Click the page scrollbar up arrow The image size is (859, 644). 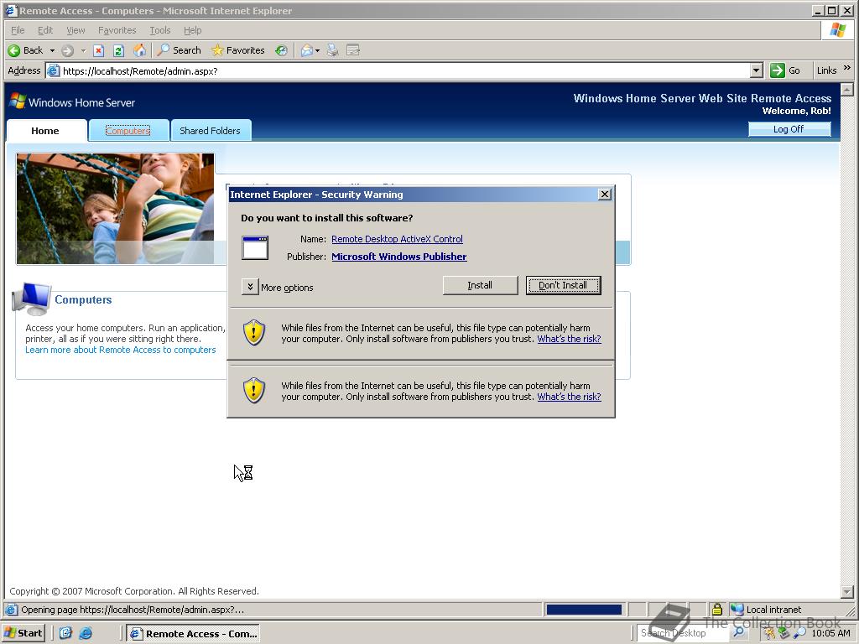click(847, 89)
